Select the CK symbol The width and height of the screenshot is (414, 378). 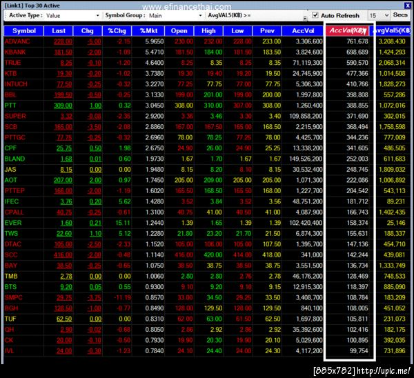point(9,340)
